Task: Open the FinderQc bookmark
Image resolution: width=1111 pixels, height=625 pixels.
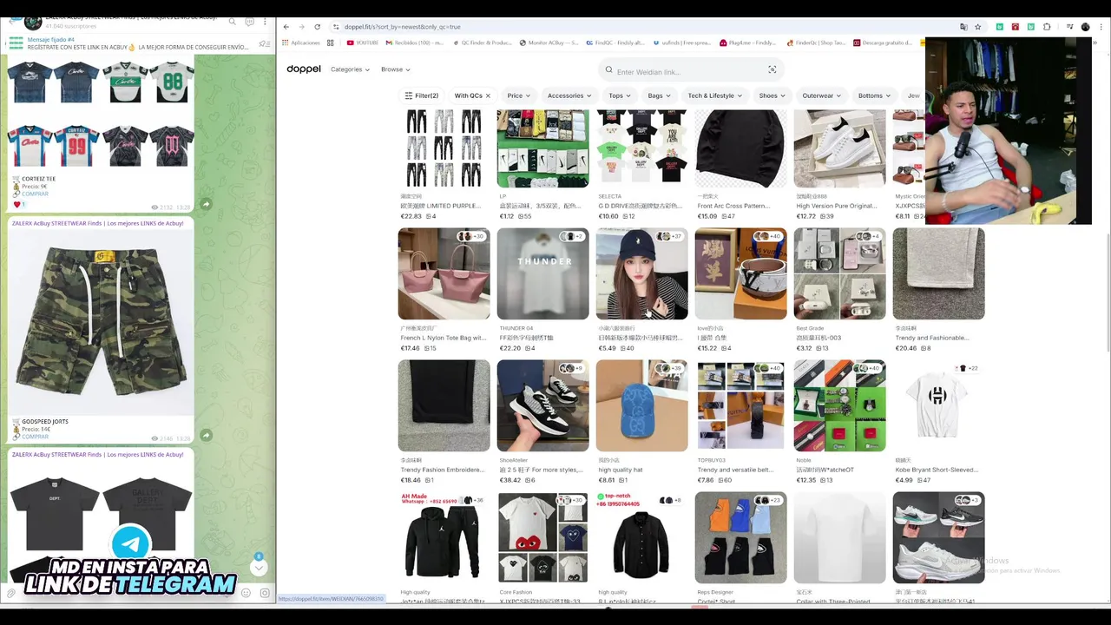Action: [x=816, y=43]
